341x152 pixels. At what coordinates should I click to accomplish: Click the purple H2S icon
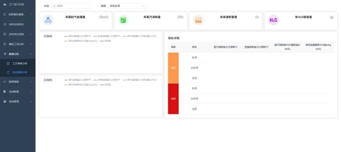point(273,20)
